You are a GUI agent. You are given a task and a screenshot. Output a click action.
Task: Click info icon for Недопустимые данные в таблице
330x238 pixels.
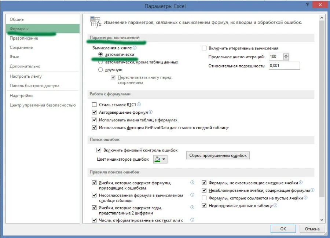[x=275, y=205]
